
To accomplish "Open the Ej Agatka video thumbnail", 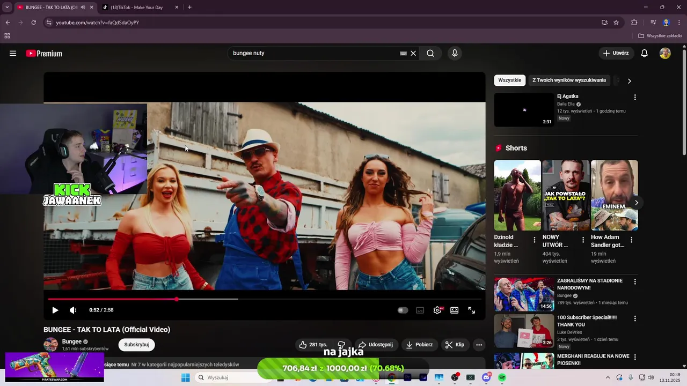I will pos(524,110).
